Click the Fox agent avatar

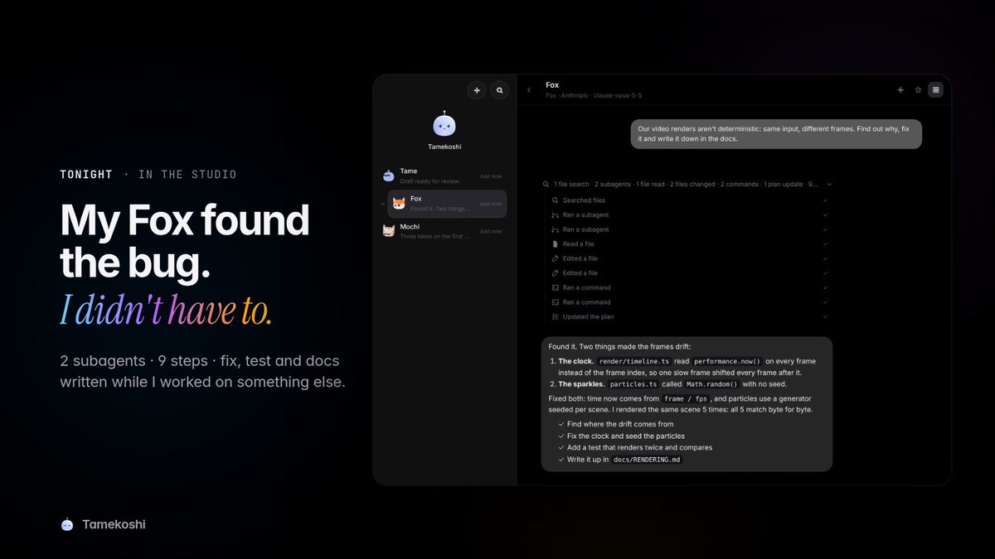pos(399,204)
